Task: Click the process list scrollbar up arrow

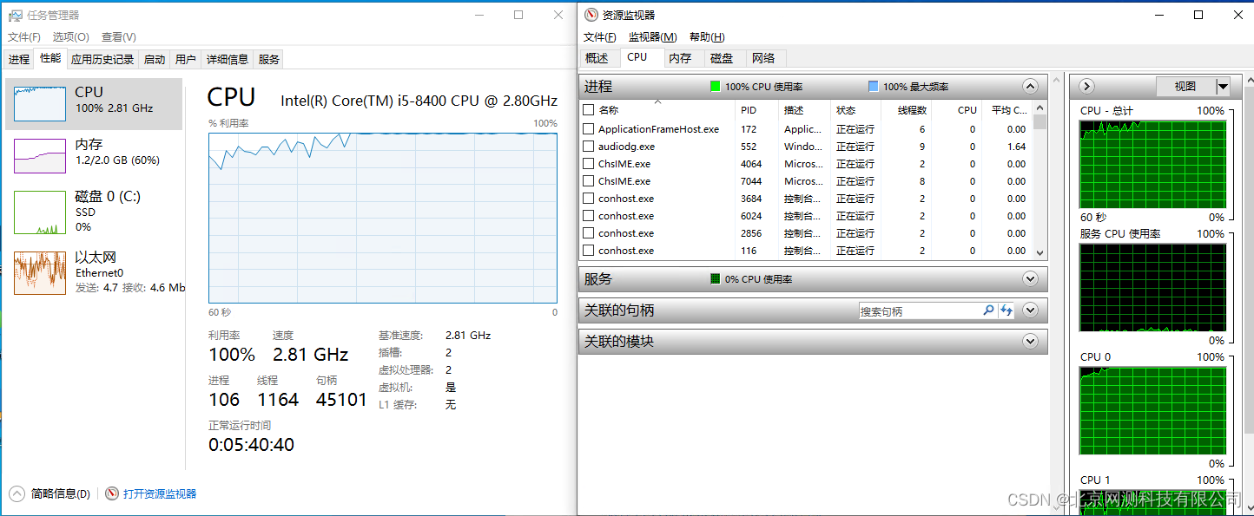Action: pos(1039,109)
